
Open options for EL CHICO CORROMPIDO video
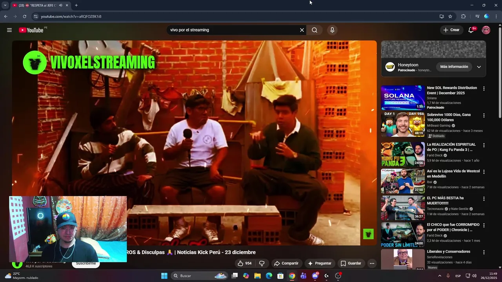[x=484, y=226]
